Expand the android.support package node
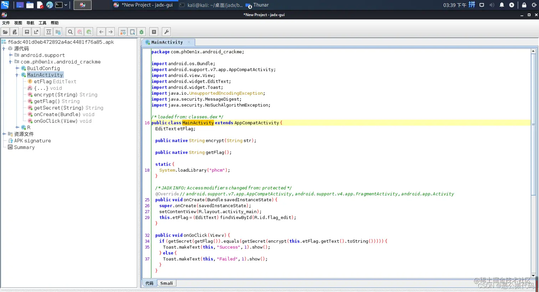This screenshot has height=292, width=539. coord(11,55)
